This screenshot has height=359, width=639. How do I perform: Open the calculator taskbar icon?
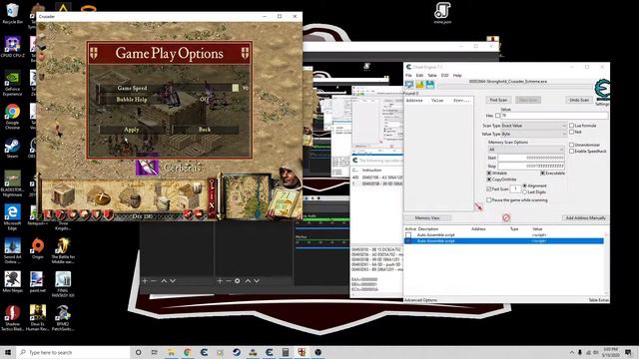[286, 352]
